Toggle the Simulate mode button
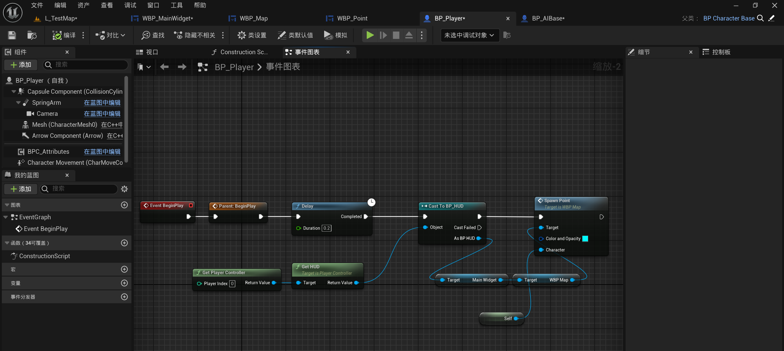The image size is (784, 351). coord(335,35)
